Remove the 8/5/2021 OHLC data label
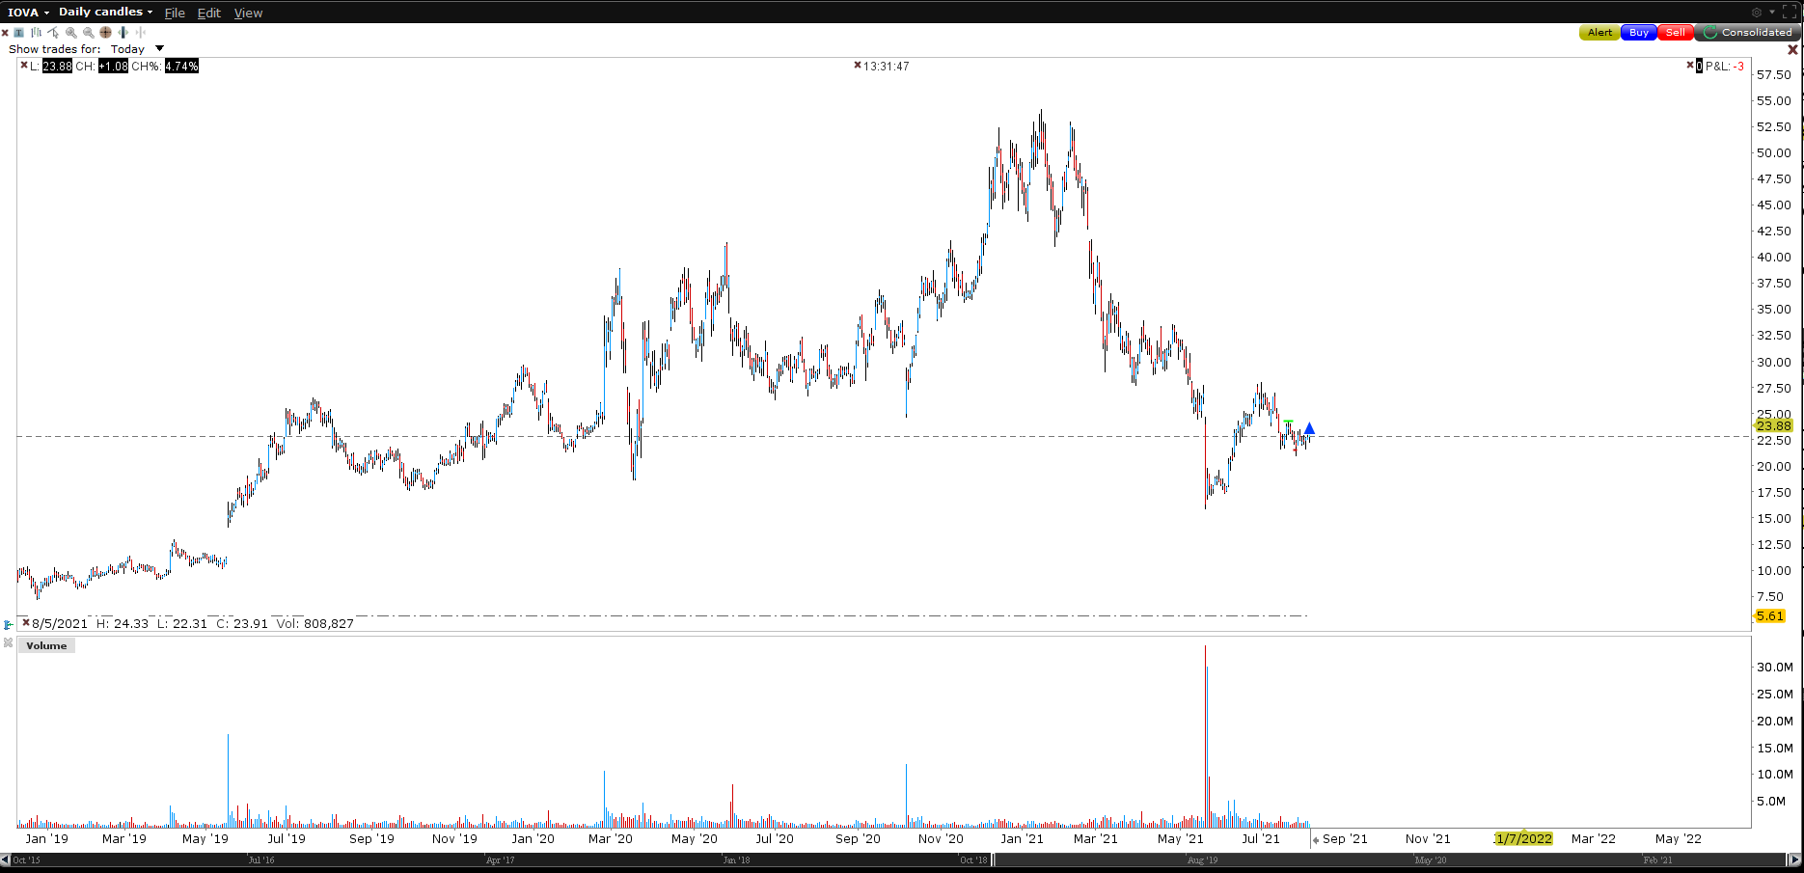1804x873 pixels. (x=26, y=623)
